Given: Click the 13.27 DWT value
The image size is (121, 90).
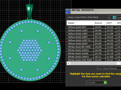Looking at the screenshot, I should pyautogui.click(x=110, y=60).
